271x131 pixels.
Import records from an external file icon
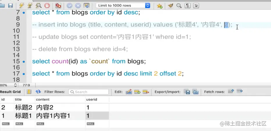[196, 92]
